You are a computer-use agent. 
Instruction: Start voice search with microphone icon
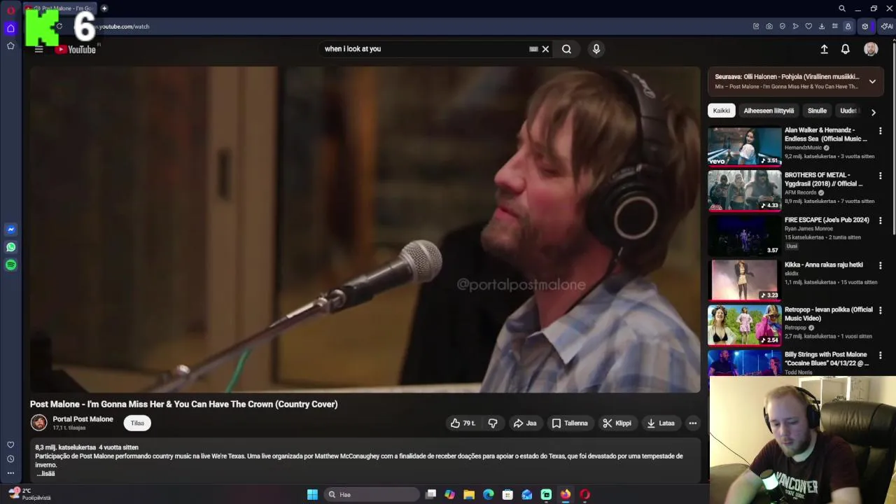pos(596,49)
